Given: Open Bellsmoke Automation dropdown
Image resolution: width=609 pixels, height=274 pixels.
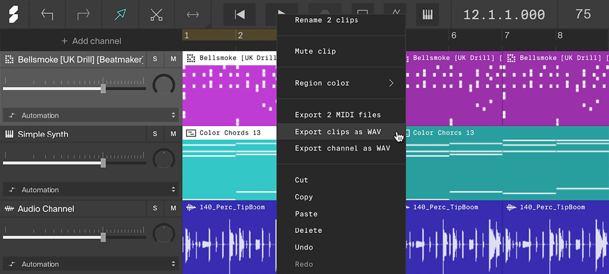Looking at the screenshot, I should tap(90, 115).
